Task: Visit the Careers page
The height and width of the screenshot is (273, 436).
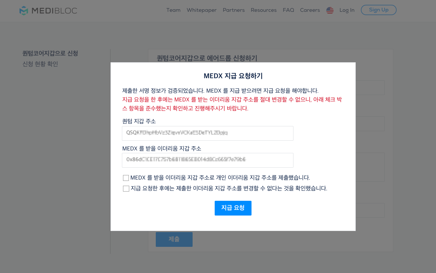Action: [x=310, y=10]
